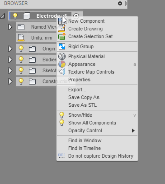
Task: Select Do not capture Design History
Action: pos(97,156)
